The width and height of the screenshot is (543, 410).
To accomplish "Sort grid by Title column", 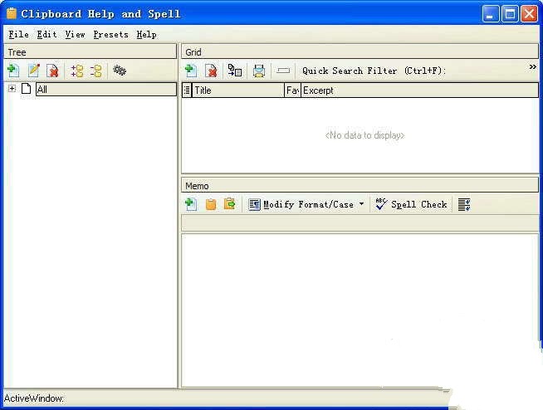I will (238, 90).
